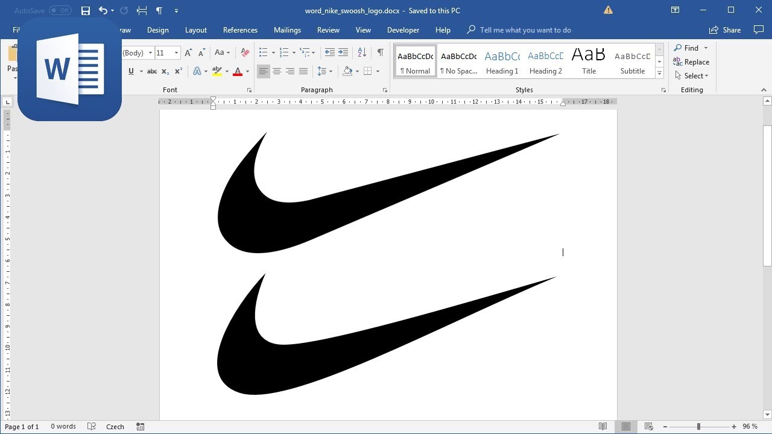Apply the yellow text highlight color
772x434 pixels.
[217, 71]
